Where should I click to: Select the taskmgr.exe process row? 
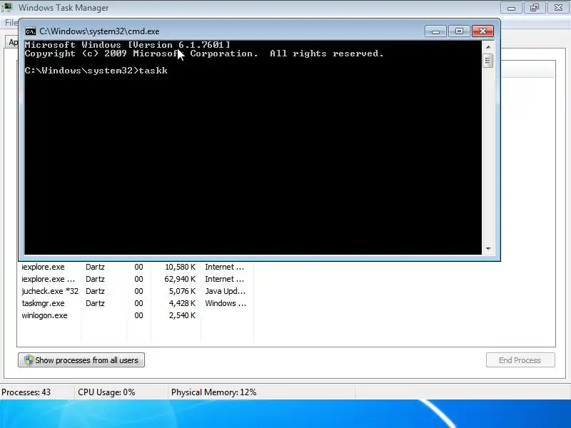135,303
